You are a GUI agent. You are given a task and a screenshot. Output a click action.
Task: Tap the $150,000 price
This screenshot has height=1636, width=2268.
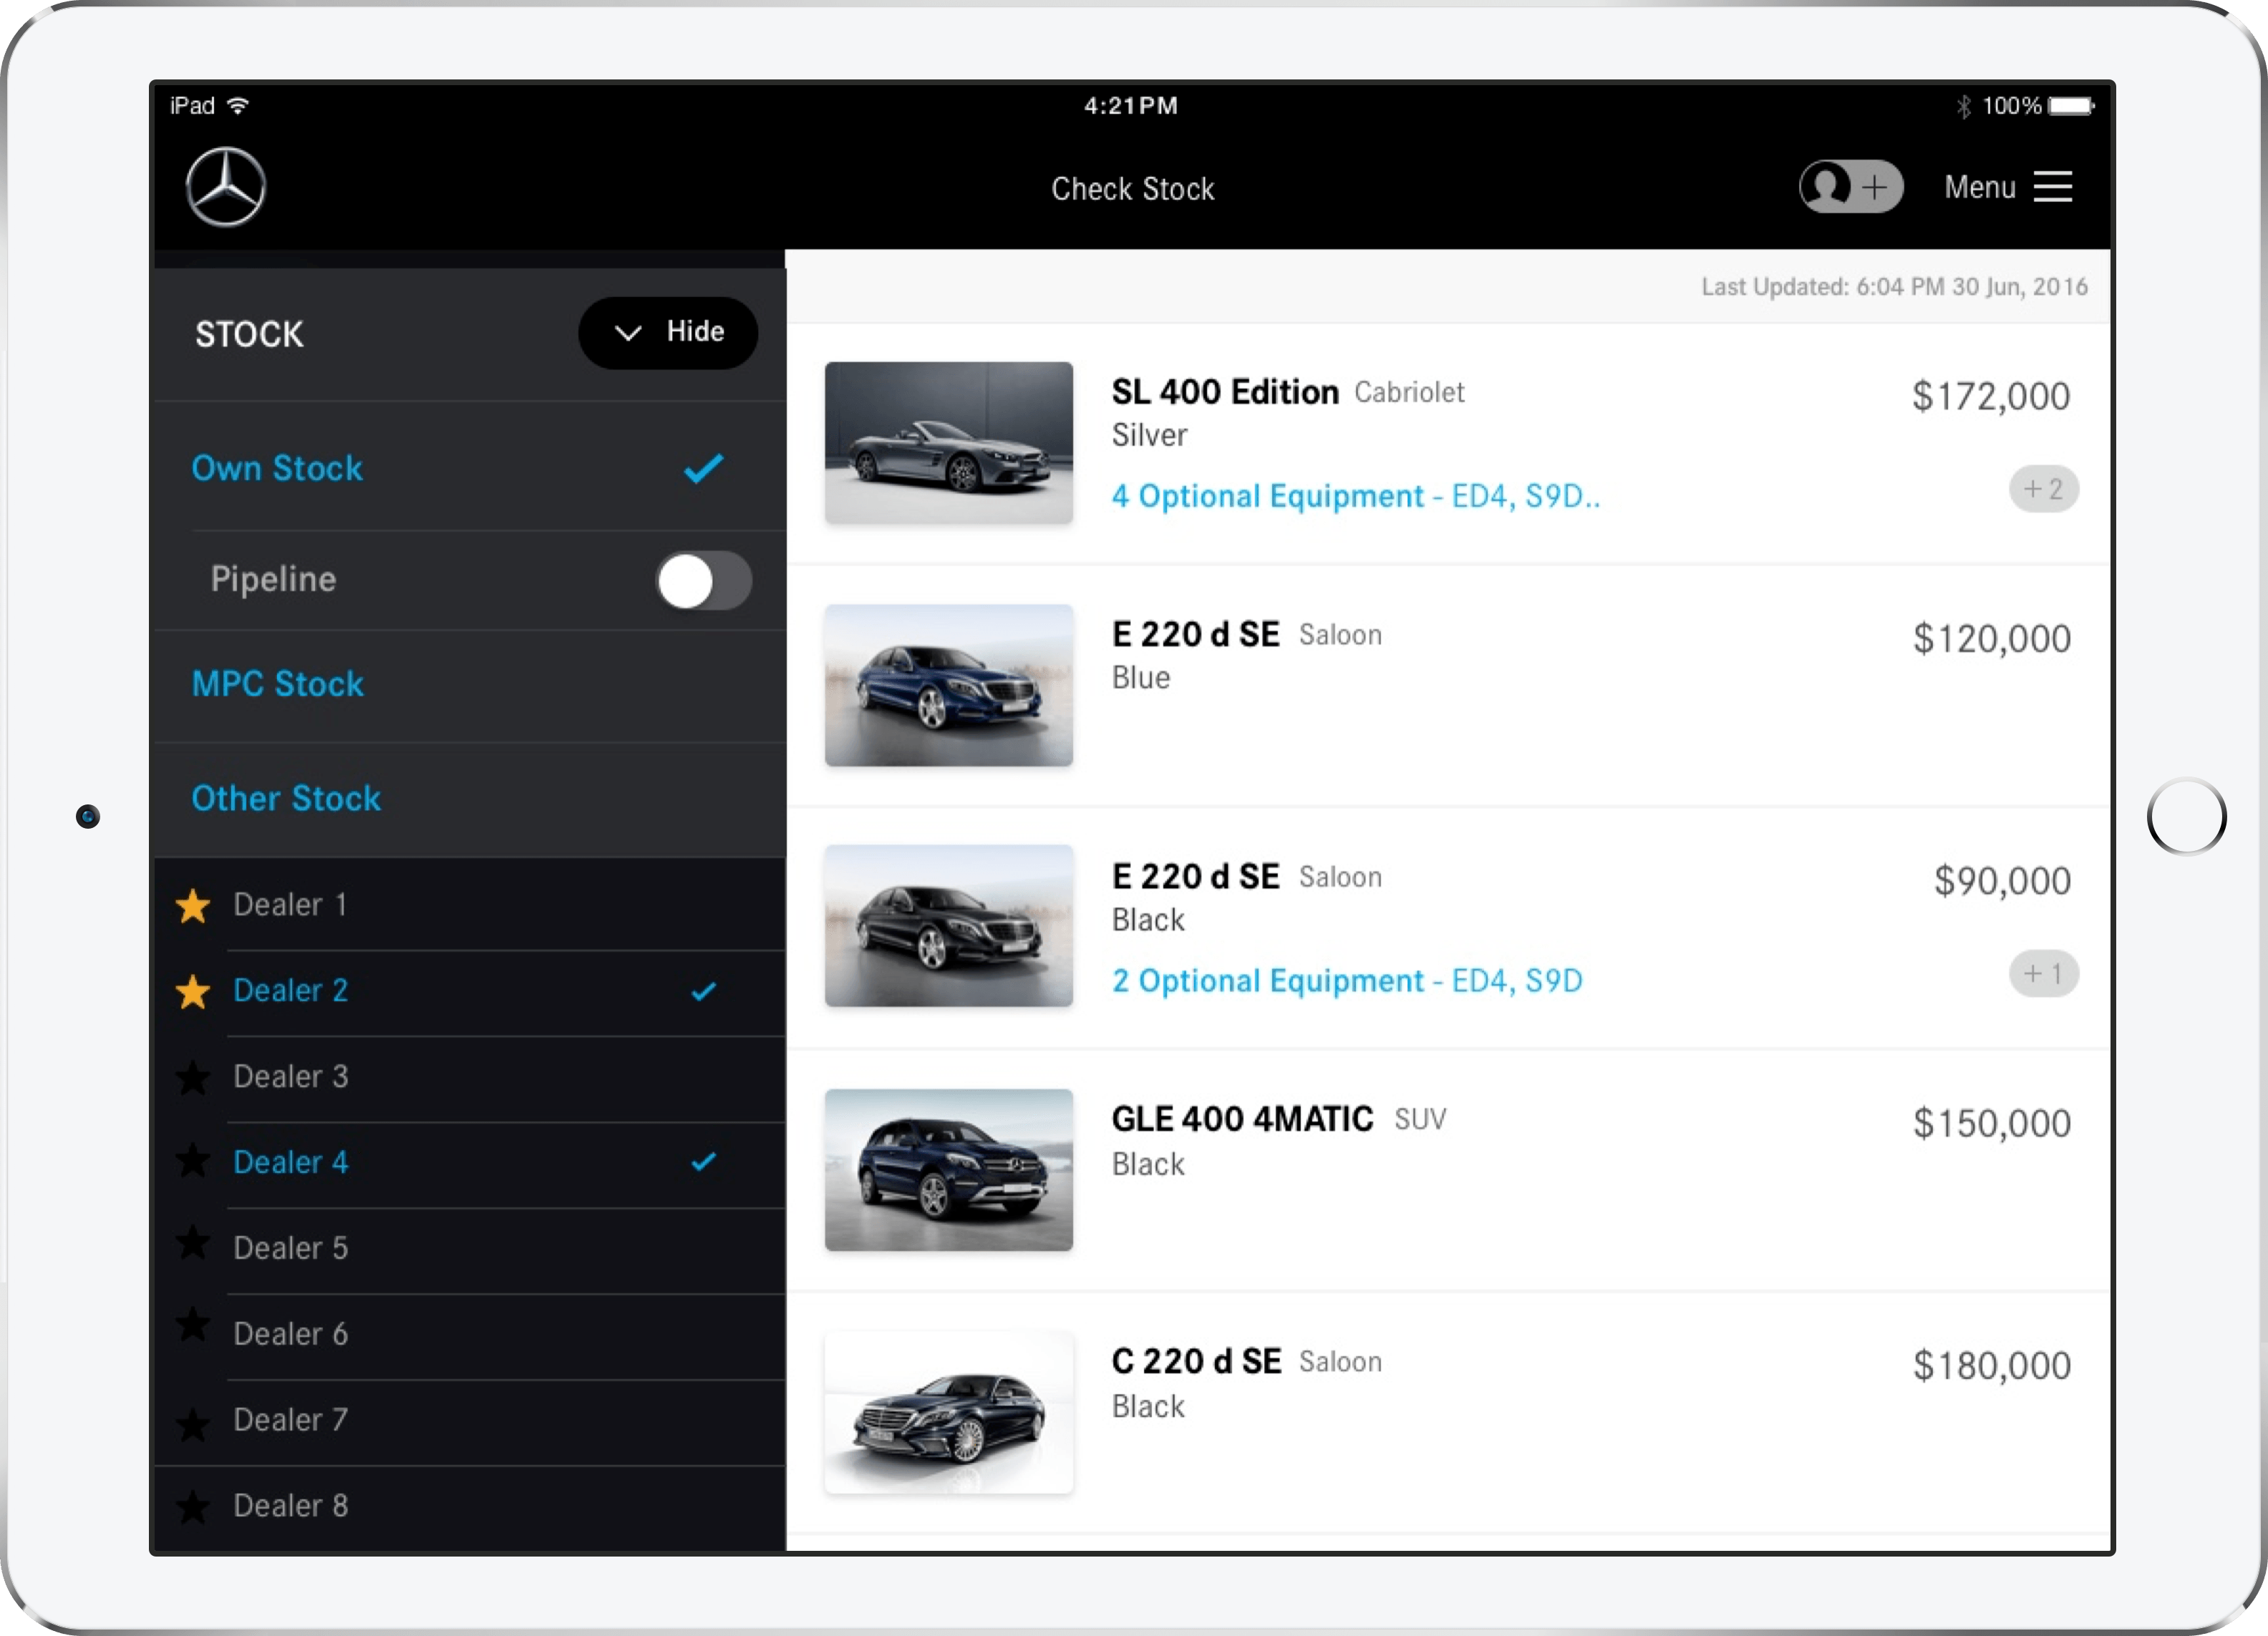pyautogui.click(x=1992, y=1124)
